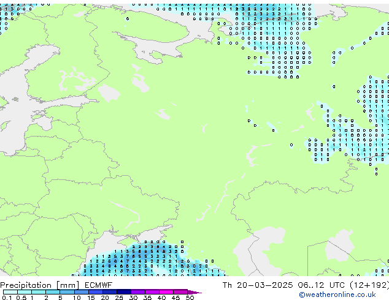389x300 pixels.
Task: Click the 45–50 mm legend color box
Action: coord(180,292)
